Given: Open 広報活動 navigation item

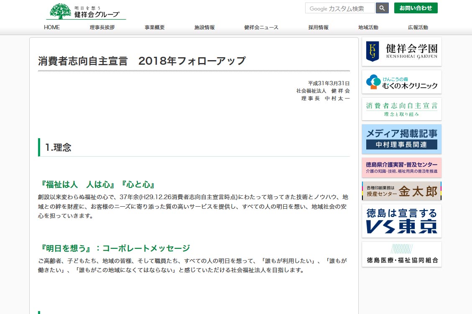Looking at the screenshot, I should 418,28.
